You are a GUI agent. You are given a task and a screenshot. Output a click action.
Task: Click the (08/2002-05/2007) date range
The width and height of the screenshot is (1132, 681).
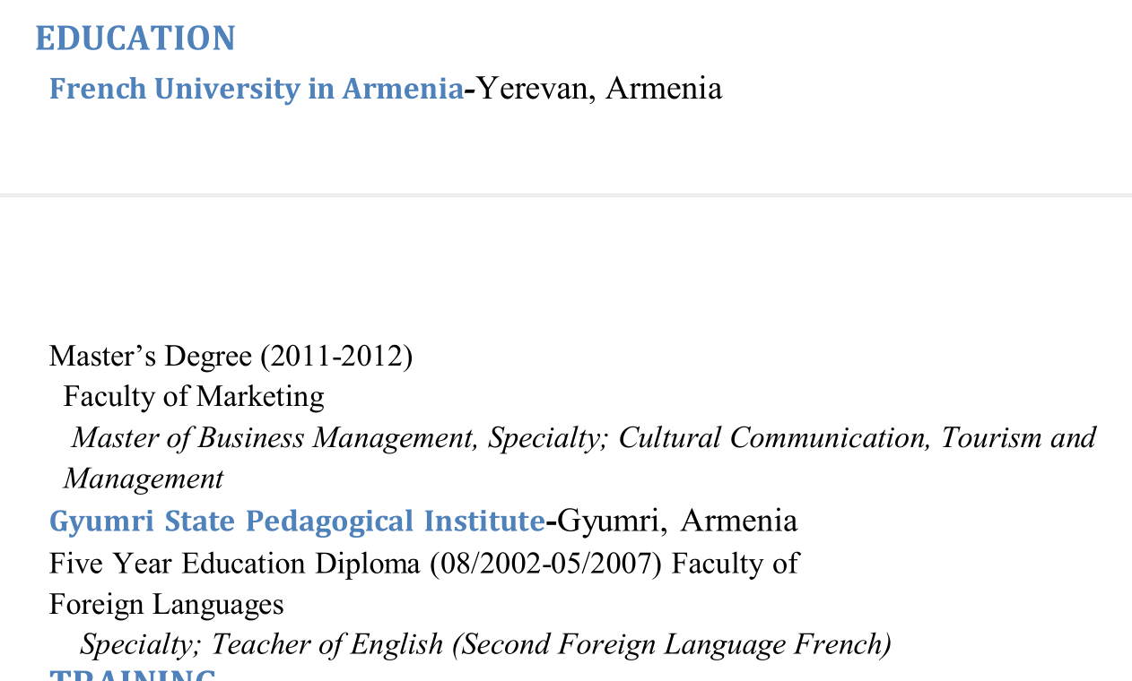pos(545,564)
